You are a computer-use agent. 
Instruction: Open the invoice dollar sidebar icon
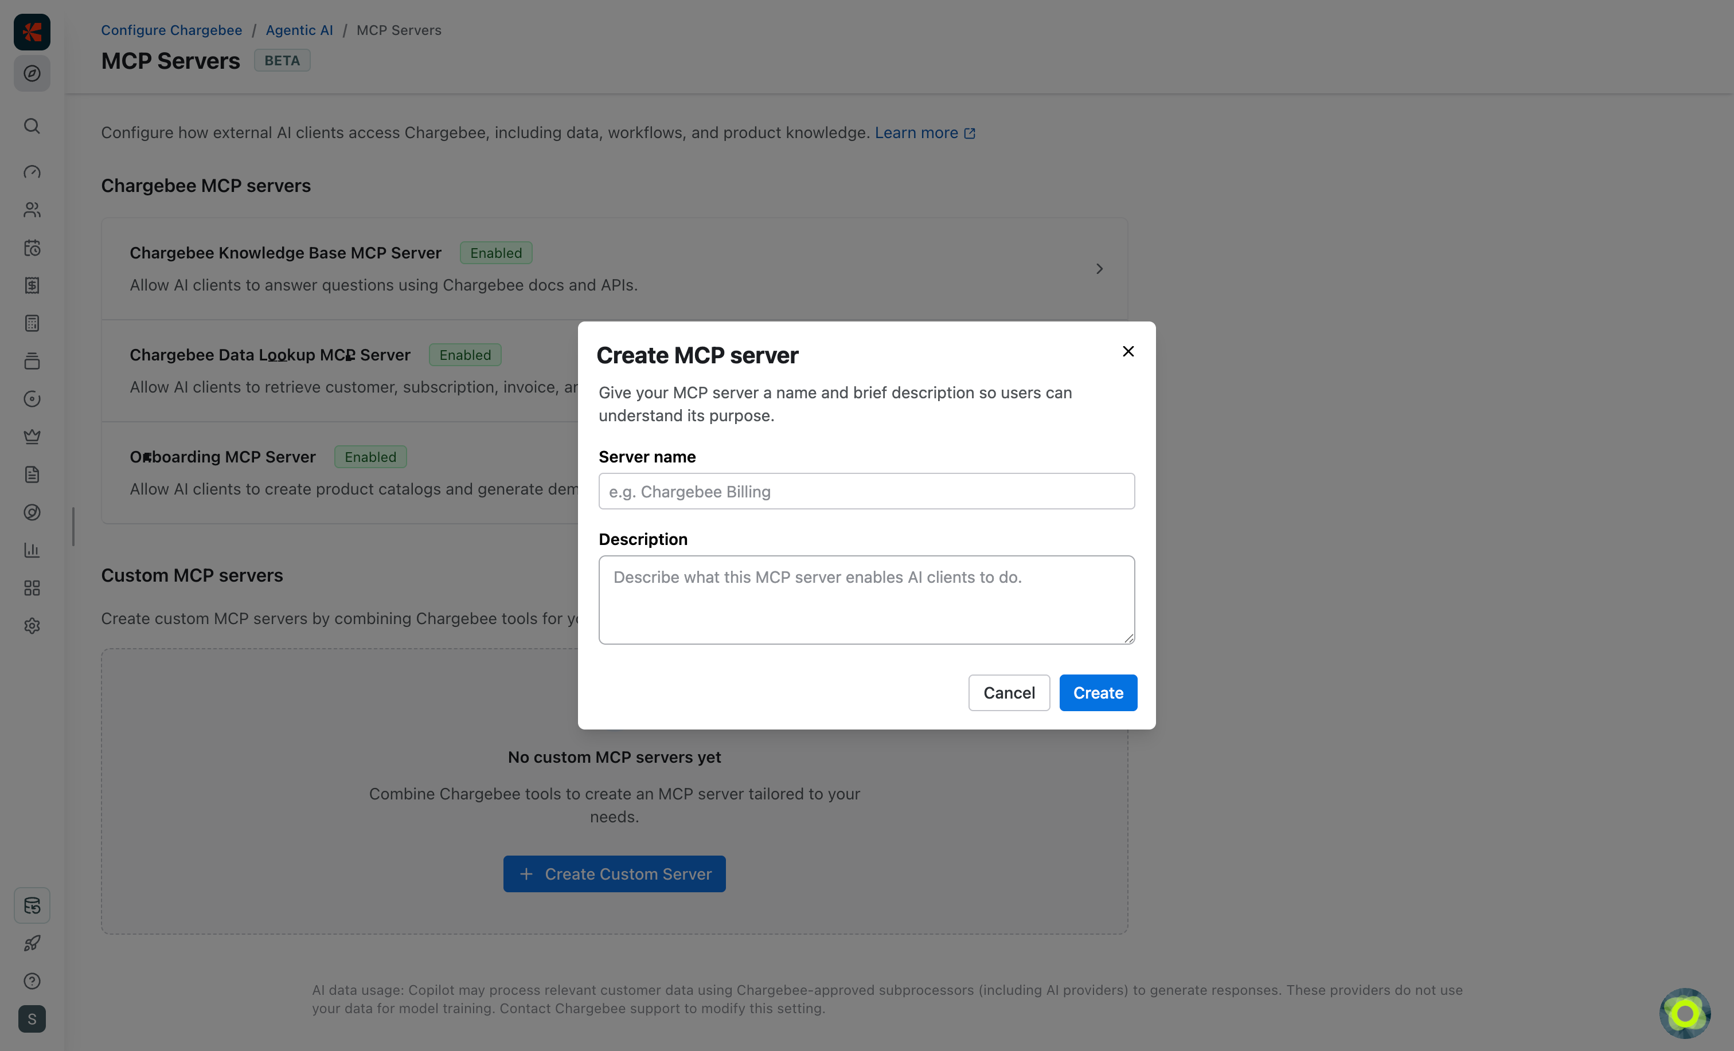pos(32,285)
